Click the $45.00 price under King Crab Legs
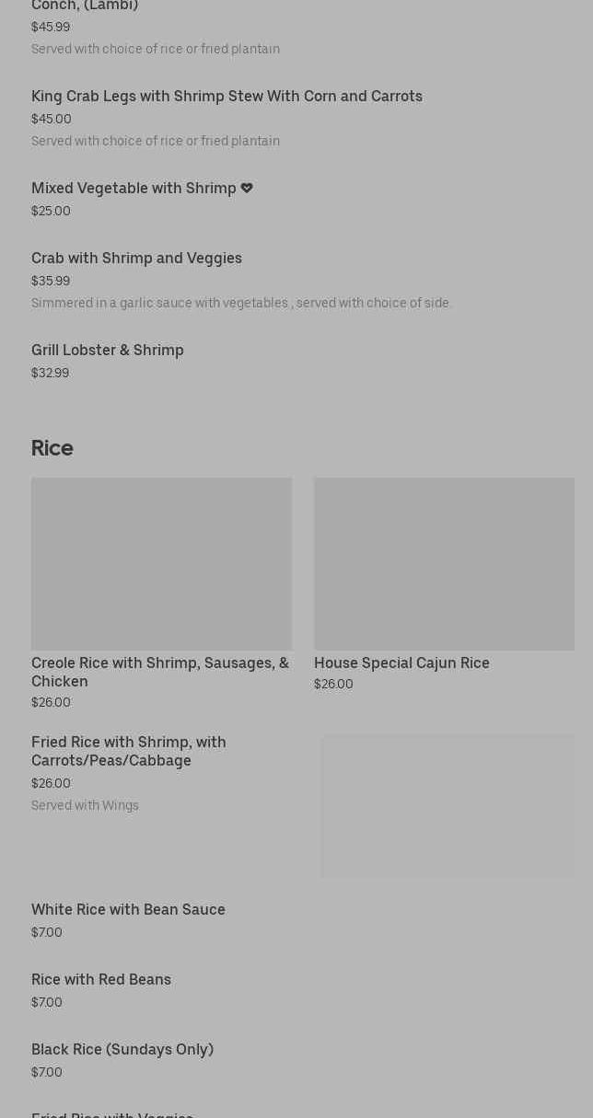The image size is (593, 1118). click(52, 120)
